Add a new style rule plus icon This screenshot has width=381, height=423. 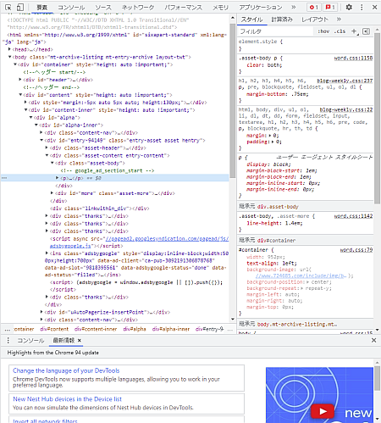(354, 31)
